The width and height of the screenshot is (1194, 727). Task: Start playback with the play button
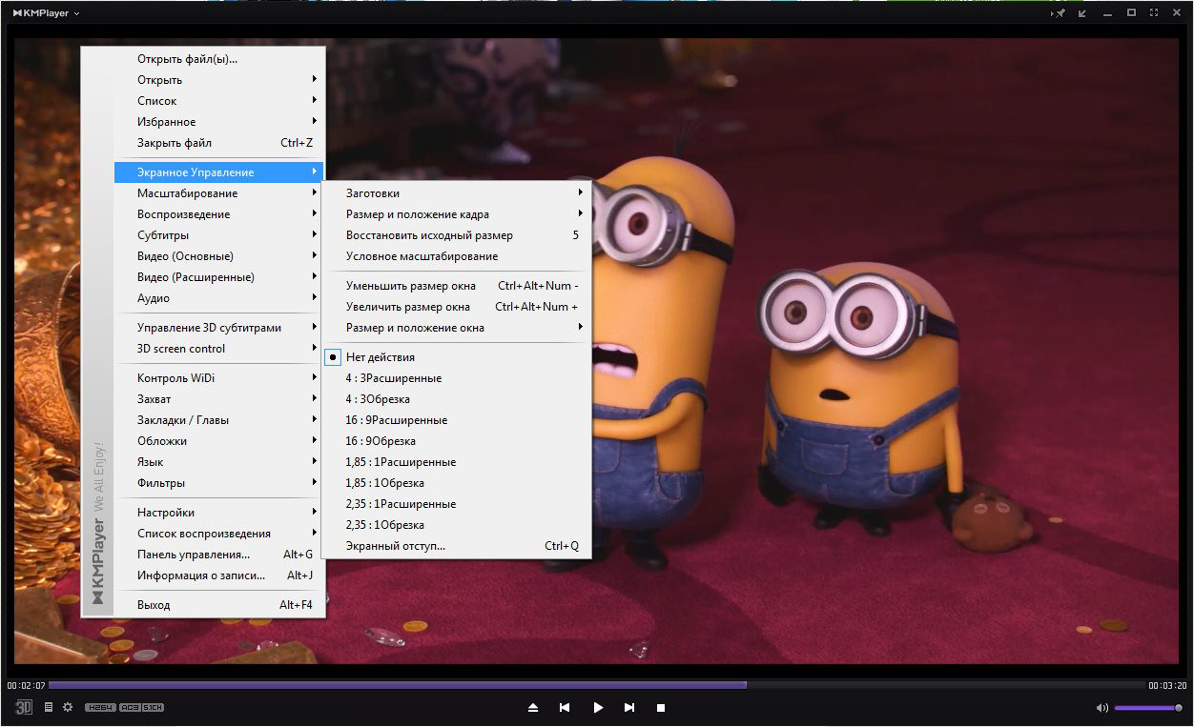click(598, 707)
